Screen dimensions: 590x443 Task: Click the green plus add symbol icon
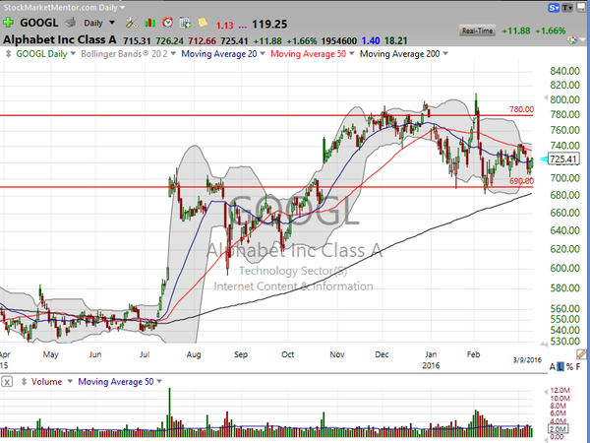pos(8,23)
